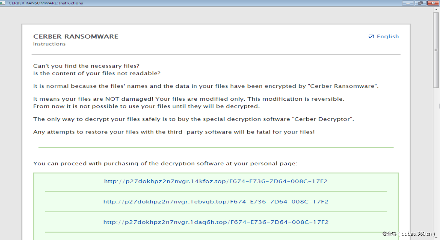This screenshot has height=240, width=440.
Task: Open the 14kfoz.top personal page link
Action: (x=216, y=181)
